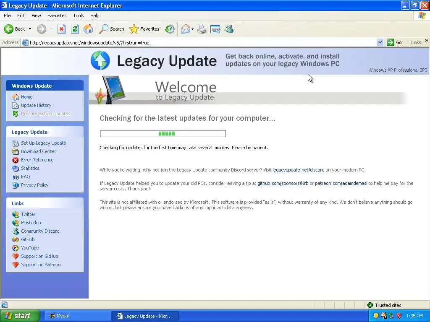430x322 pixels.
Task: Open the History clock icon
Action: [170, 29]
